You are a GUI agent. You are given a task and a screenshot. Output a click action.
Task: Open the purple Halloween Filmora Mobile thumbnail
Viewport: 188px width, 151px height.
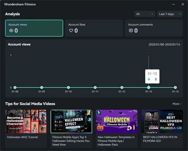coord(117,122)
